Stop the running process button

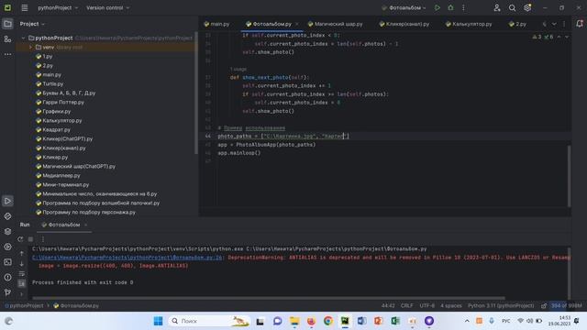coord(30,239)
